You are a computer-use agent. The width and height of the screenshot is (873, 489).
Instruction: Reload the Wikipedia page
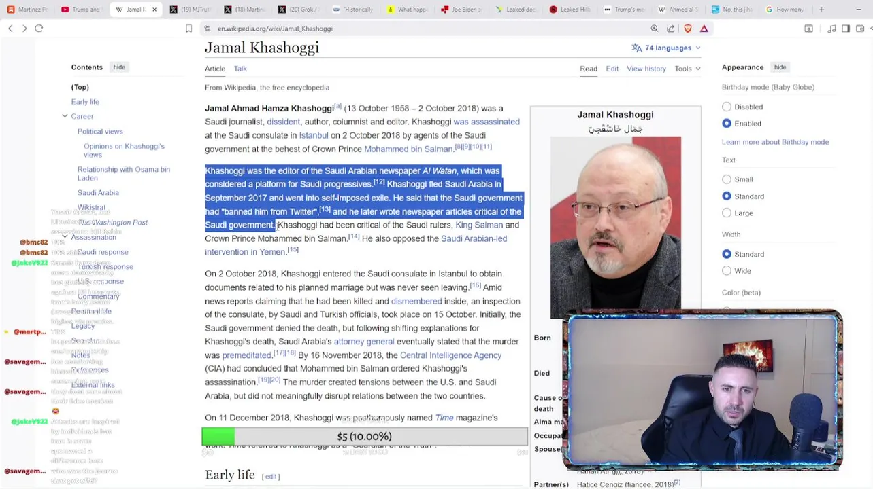(x=39, y=29)
